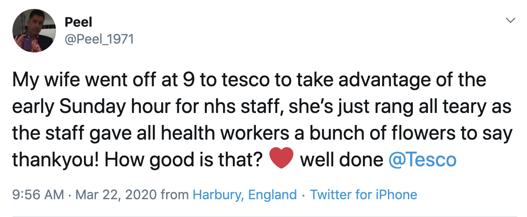The width and height of the screenshot is (527, 217).
Task: Open the @Peel_1971 handle
Action: click(x=99, y=39)
